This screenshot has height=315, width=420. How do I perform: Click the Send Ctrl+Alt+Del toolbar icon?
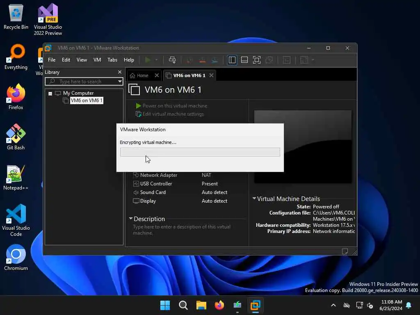172,60
